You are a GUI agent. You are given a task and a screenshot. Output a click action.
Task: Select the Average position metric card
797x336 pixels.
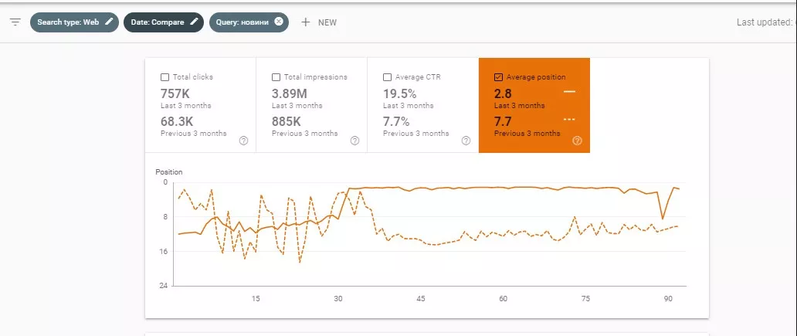[534, 105]
